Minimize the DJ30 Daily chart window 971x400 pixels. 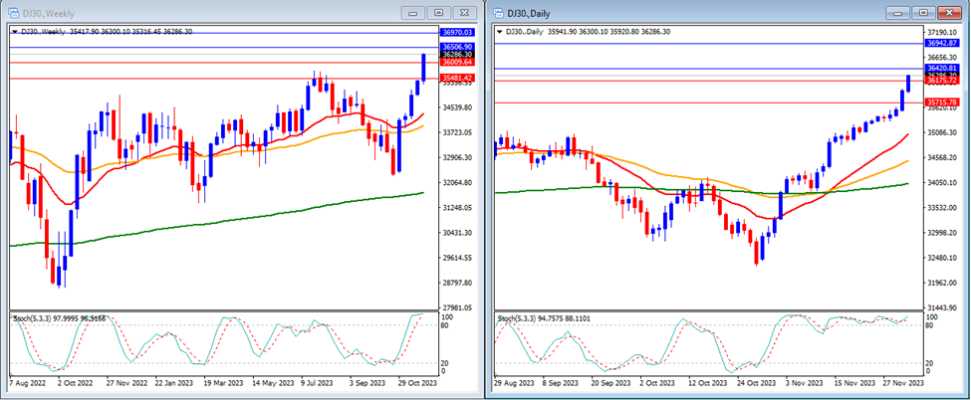click(x=899, y=12)
